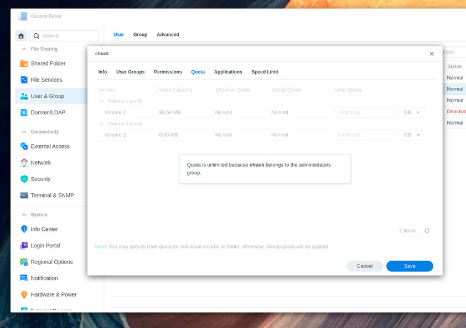Click the Save button
Image resolution: width=466 pixels, height=328 pixels.
click(x=410, y=266)
